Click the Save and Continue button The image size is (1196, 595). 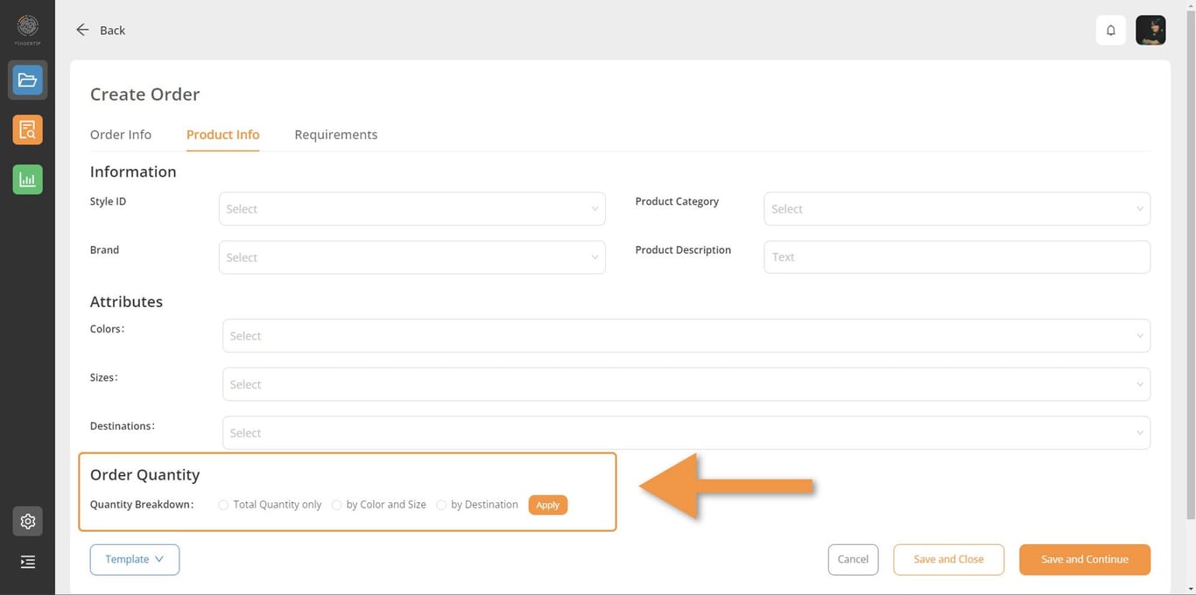pyautogui.click(x=1084, y=560)
